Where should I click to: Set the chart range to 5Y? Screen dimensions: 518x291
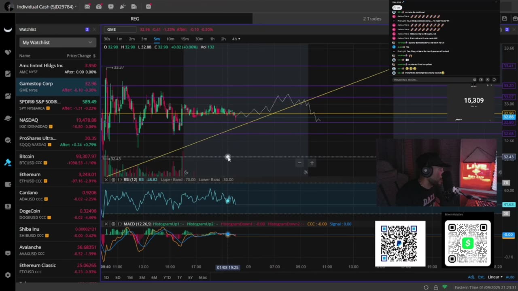190,277
